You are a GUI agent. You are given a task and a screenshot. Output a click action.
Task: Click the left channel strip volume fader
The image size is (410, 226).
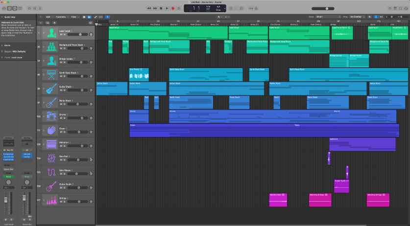pos(6,200)
